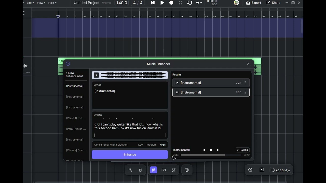This screenshot has height=183, width=326.
Task: Click the Styles box scrollbar
Action: tap(166, 135)
